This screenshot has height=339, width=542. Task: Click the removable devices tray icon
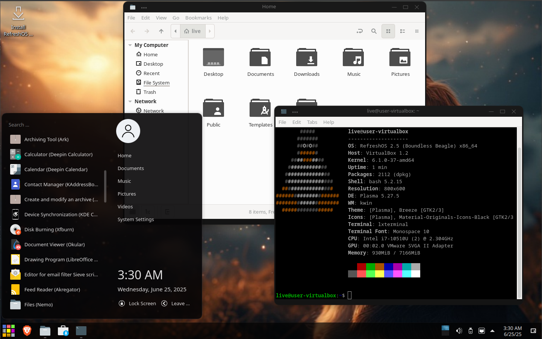point(470,331)
